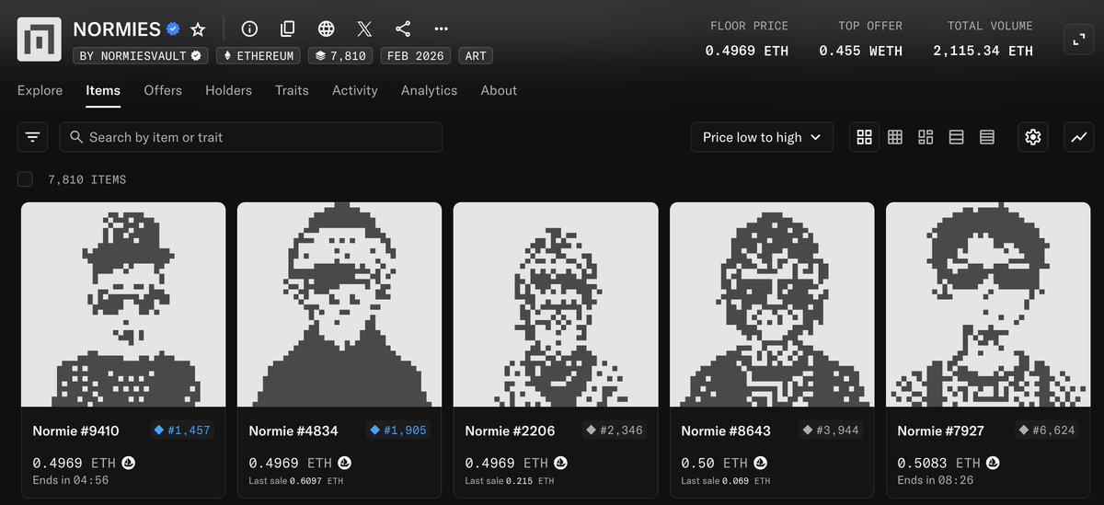The image size is (1104, 505).
Task: Click Ends in 08:26 text
Action: tap(937, 480)
